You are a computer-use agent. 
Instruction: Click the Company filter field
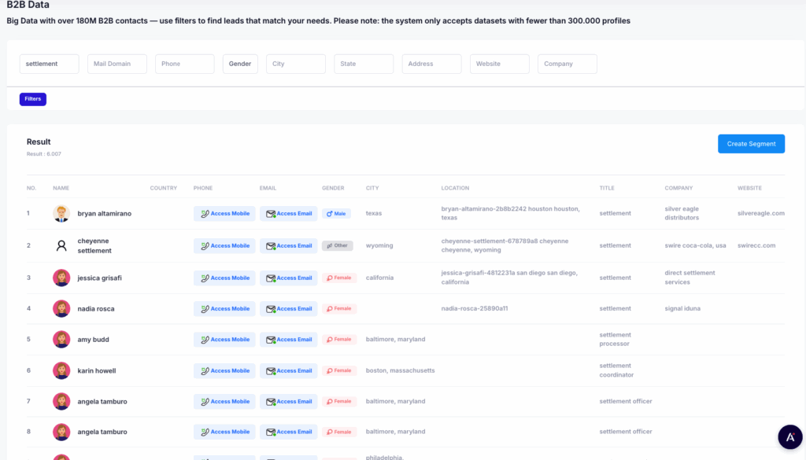click(567, 64)
